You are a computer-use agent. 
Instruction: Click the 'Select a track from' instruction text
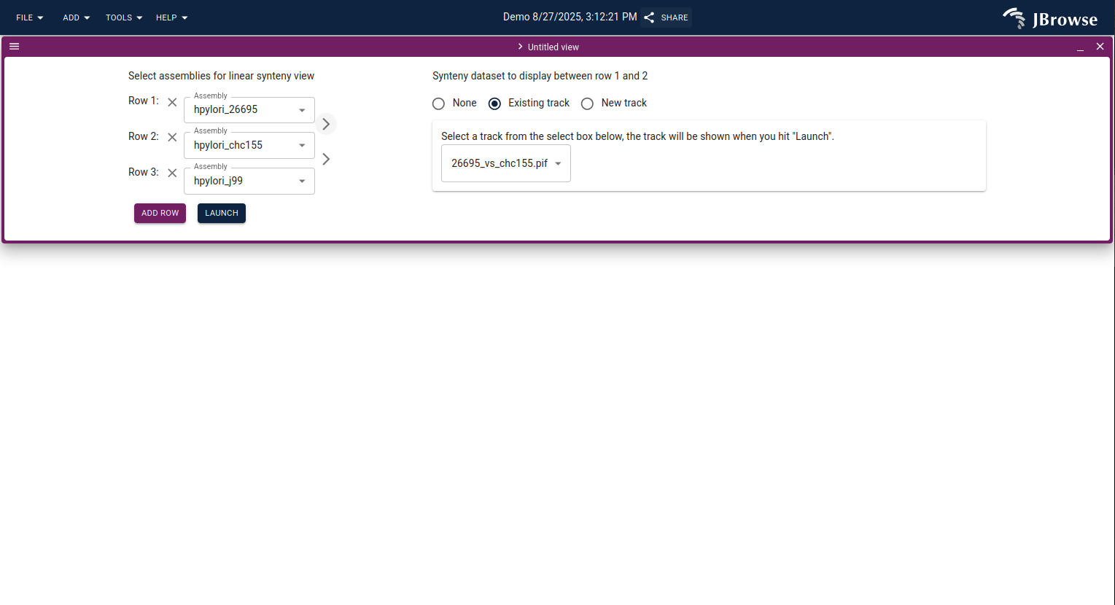pos(637,136)
